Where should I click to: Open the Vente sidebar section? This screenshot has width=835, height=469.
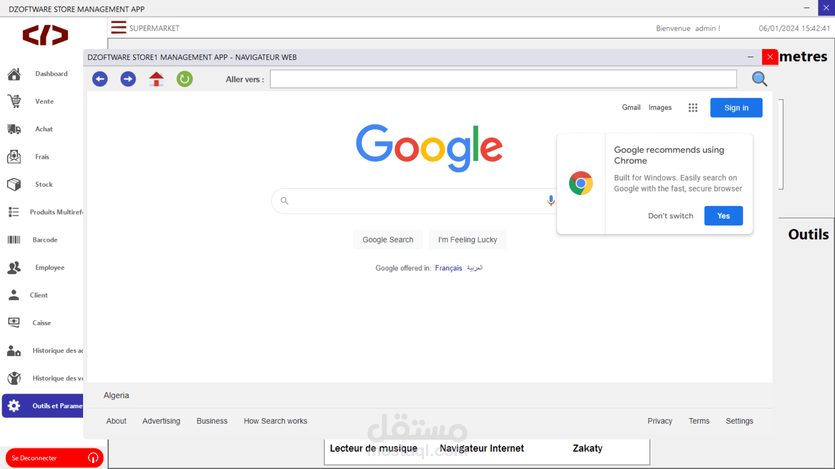[x=44, y=101]
